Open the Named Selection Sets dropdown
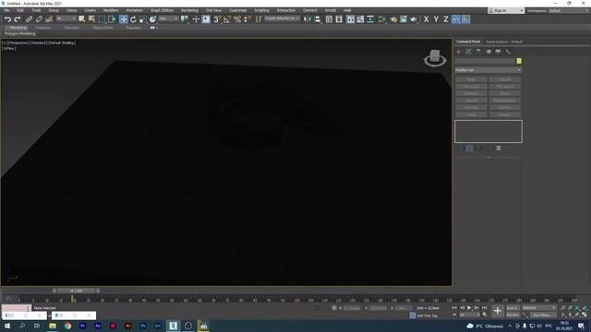Image resolution: width=591 pixels, height=332 pixels. click(x=282, y=18)
